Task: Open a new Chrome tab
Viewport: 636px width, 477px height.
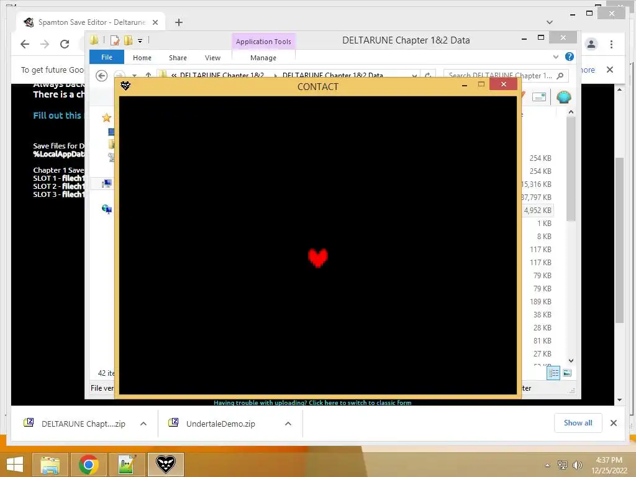Action: (x=178, y=22)
